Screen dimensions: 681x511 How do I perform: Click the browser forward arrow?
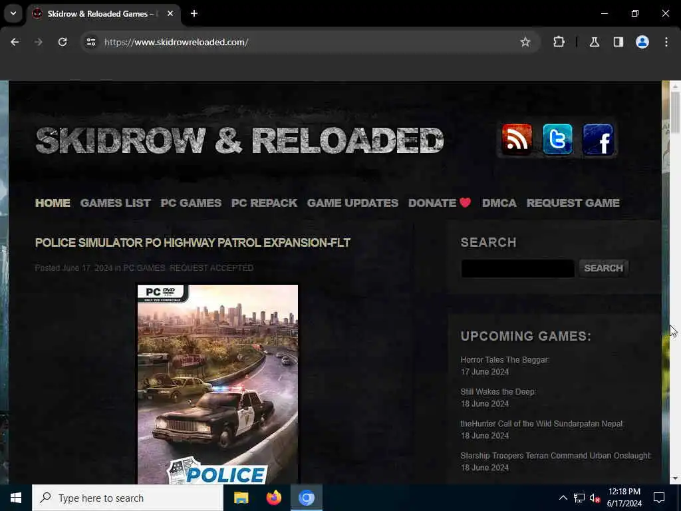coord(39,42)
